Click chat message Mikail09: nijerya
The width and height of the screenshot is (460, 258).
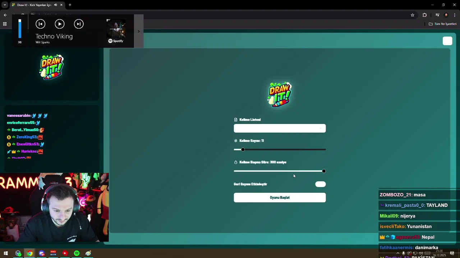[397, 216]
